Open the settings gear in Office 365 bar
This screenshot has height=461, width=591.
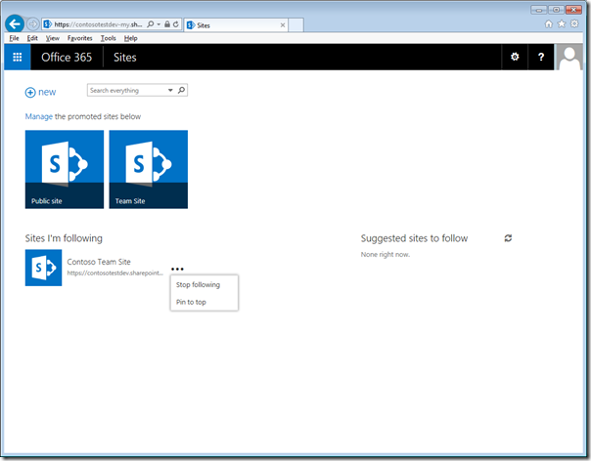click(515, 57)
